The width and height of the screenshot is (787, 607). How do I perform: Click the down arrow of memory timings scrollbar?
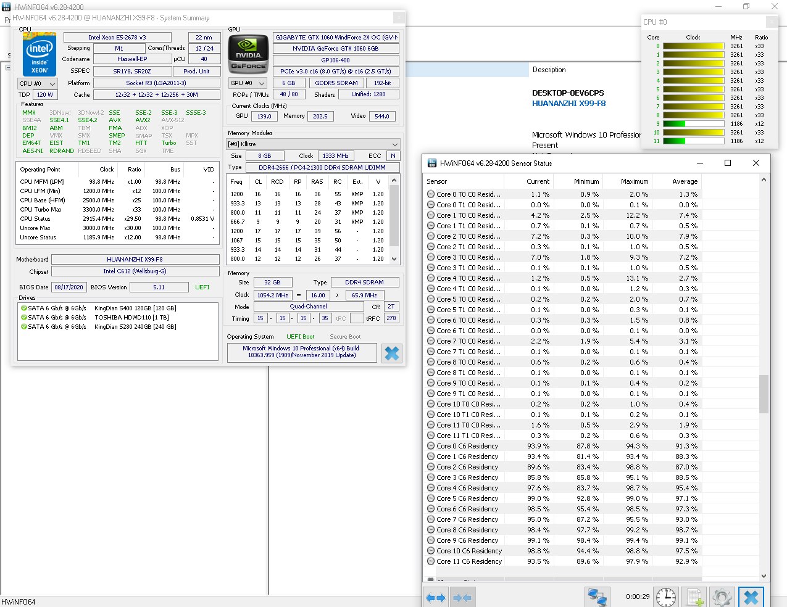click(x=395, y=260)
